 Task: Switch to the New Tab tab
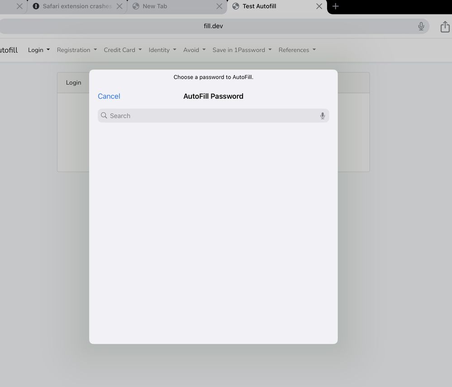pos(172,6)
